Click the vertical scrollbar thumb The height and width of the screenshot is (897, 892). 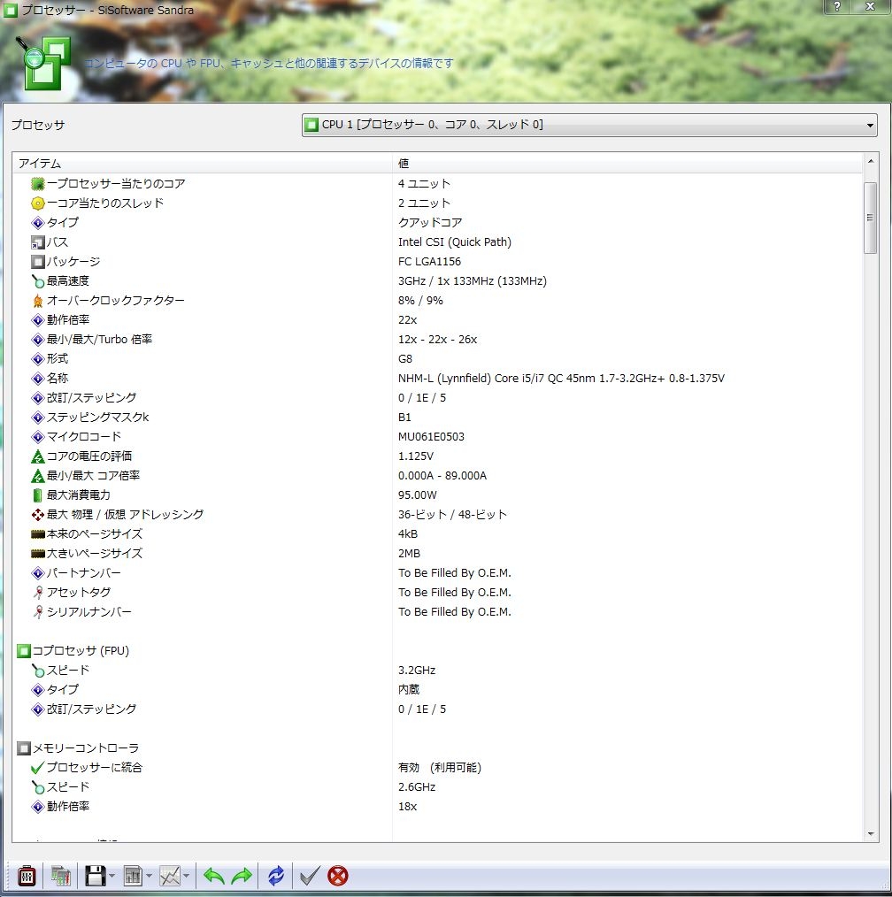click(870, 218)
